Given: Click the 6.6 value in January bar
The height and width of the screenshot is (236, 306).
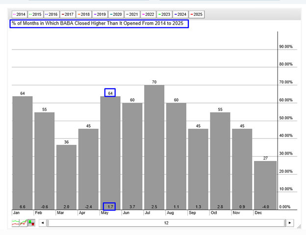Looking at the screenshot, I should coord(23,207).
